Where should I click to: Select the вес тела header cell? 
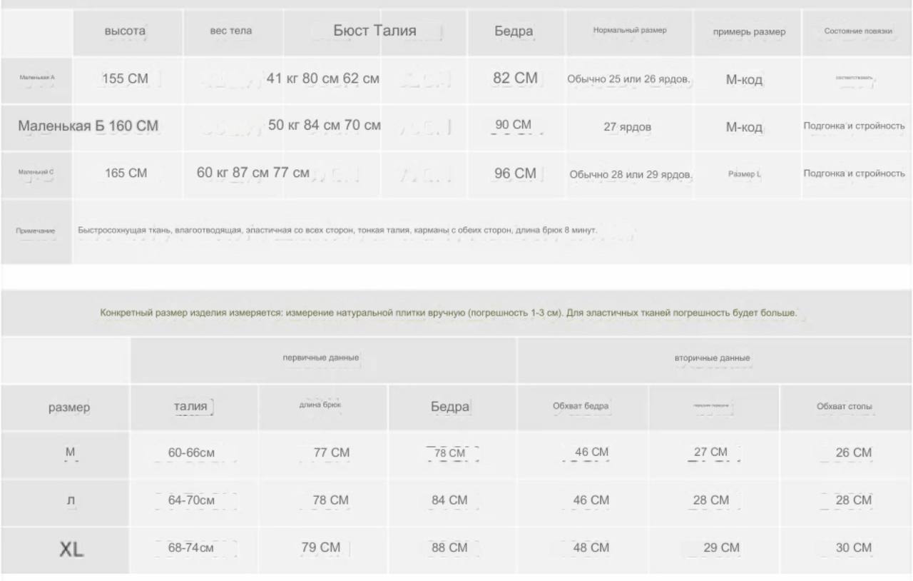[x=230, y=31]
